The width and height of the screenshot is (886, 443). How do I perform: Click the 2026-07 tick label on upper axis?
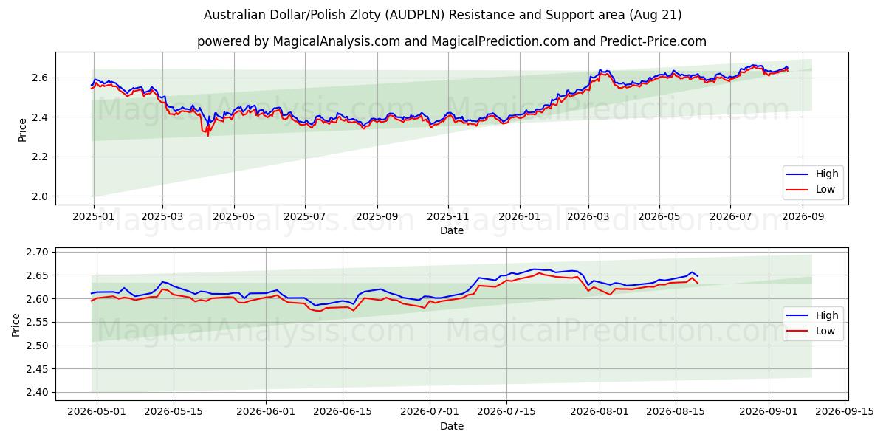pos(730,217)
